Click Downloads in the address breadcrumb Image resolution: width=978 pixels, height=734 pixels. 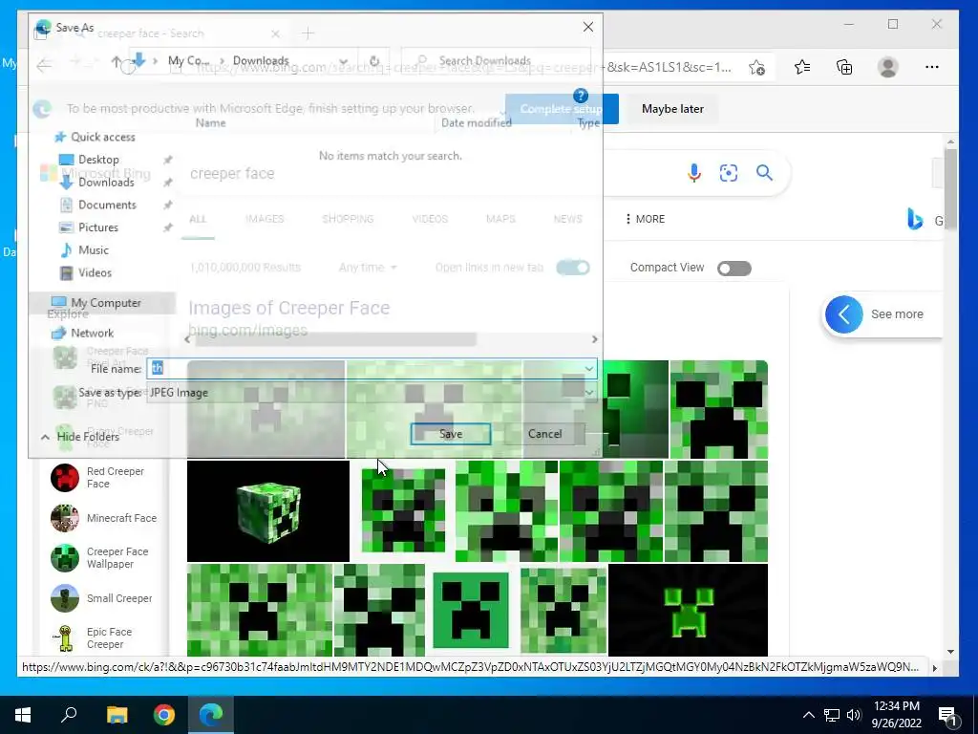coord(261,60)
